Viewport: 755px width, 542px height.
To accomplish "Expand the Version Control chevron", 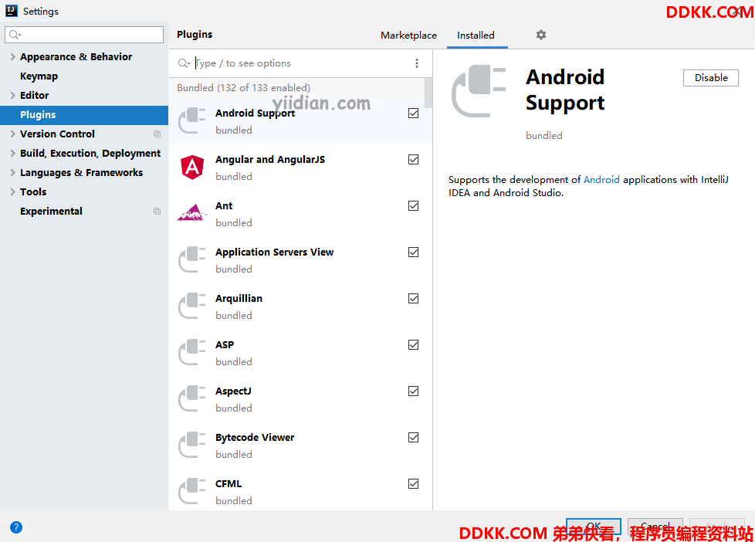I will (12, 134).
